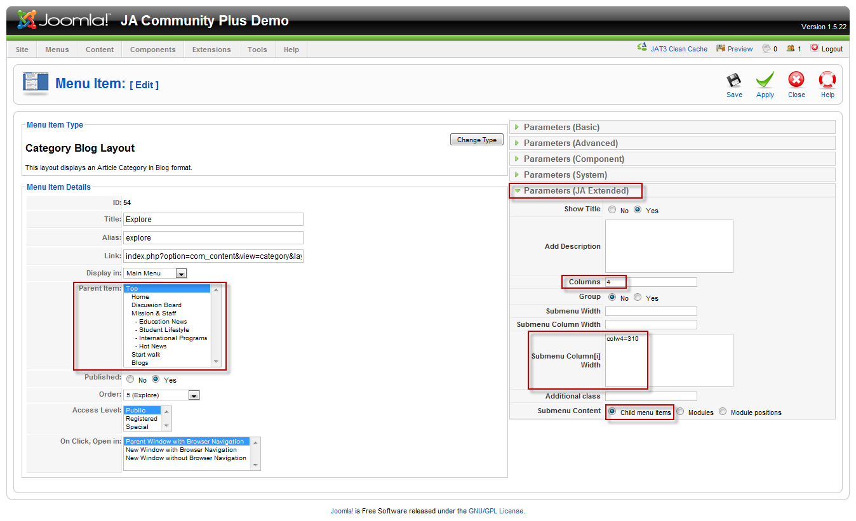Click the Save floppy disk icon
Screen dimensions: 856x521
pos(734,81)
